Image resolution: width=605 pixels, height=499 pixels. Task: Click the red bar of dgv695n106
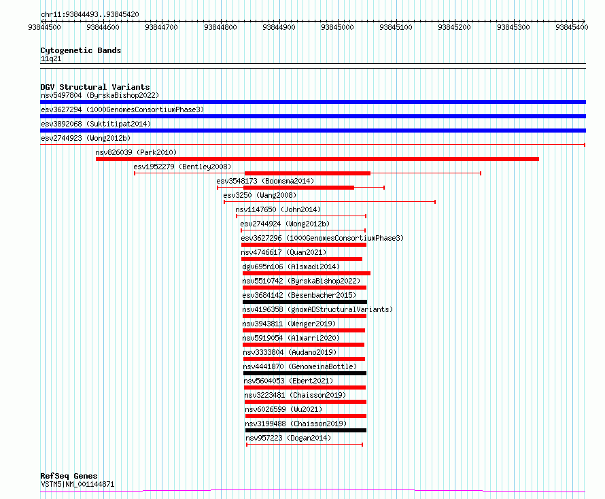[x=307, y=273]
